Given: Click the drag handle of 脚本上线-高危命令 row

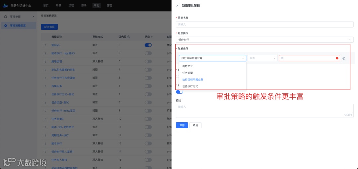Looking at the screenshot, I should (x=45, y=127).
